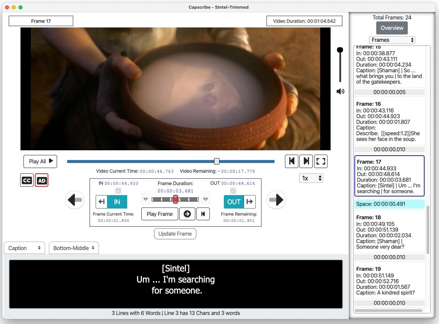Toggle closed captions with the CC icon
This screenshot has height=324, width=439.
27,180
